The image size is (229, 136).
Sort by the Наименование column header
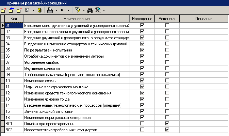pyautogui.click(x=77, y=18)
